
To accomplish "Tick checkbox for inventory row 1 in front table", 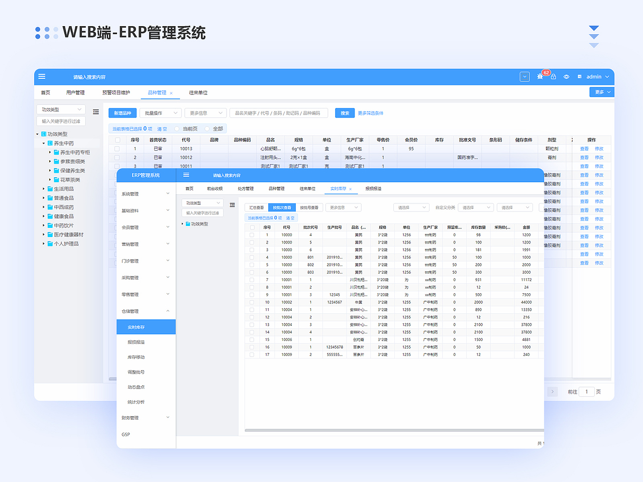I will tap(252, 235).
